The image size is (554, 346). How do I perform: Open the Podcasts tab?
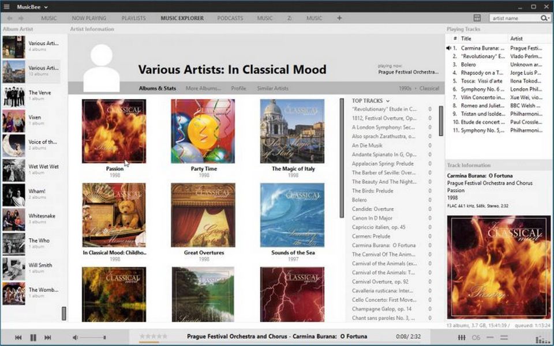pos(230,18)
